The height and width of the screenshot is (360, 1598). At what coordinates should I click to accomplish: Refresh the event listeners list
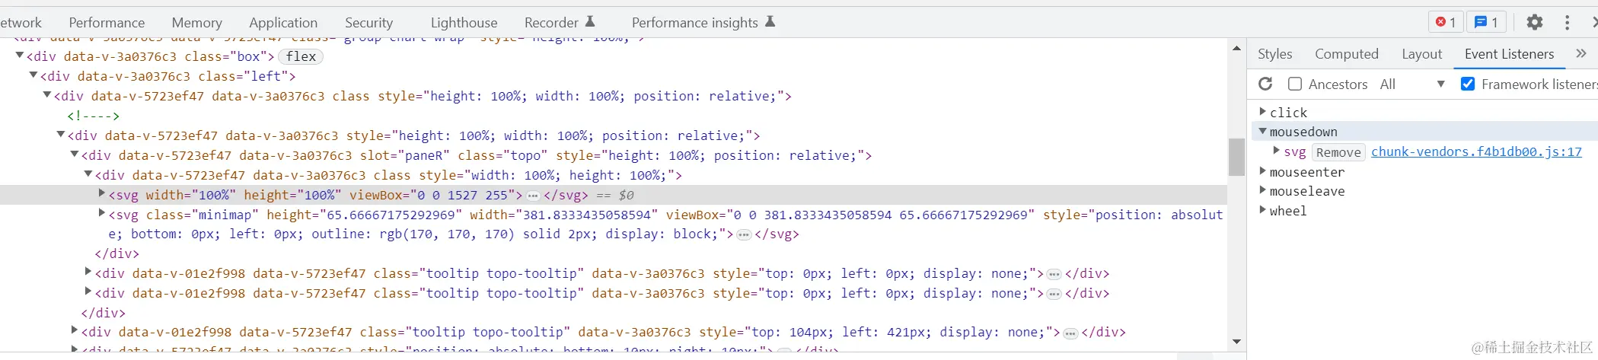(1265, 84)
